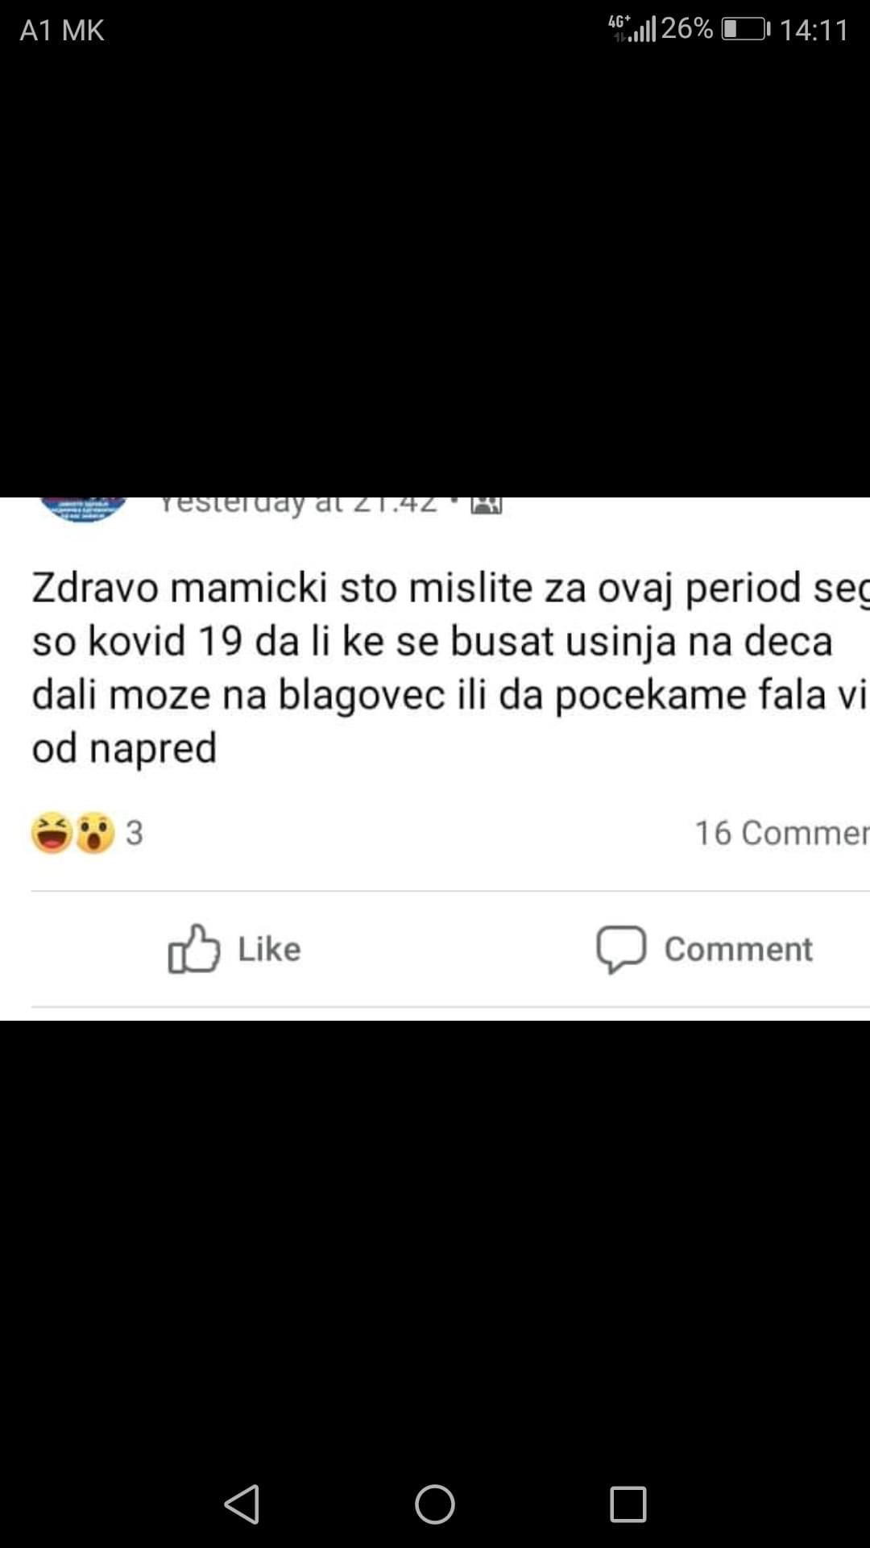Open the reactions count 3
Image resolution: width=870 pixels, height=1548 pixels.
tap(135, 833)
